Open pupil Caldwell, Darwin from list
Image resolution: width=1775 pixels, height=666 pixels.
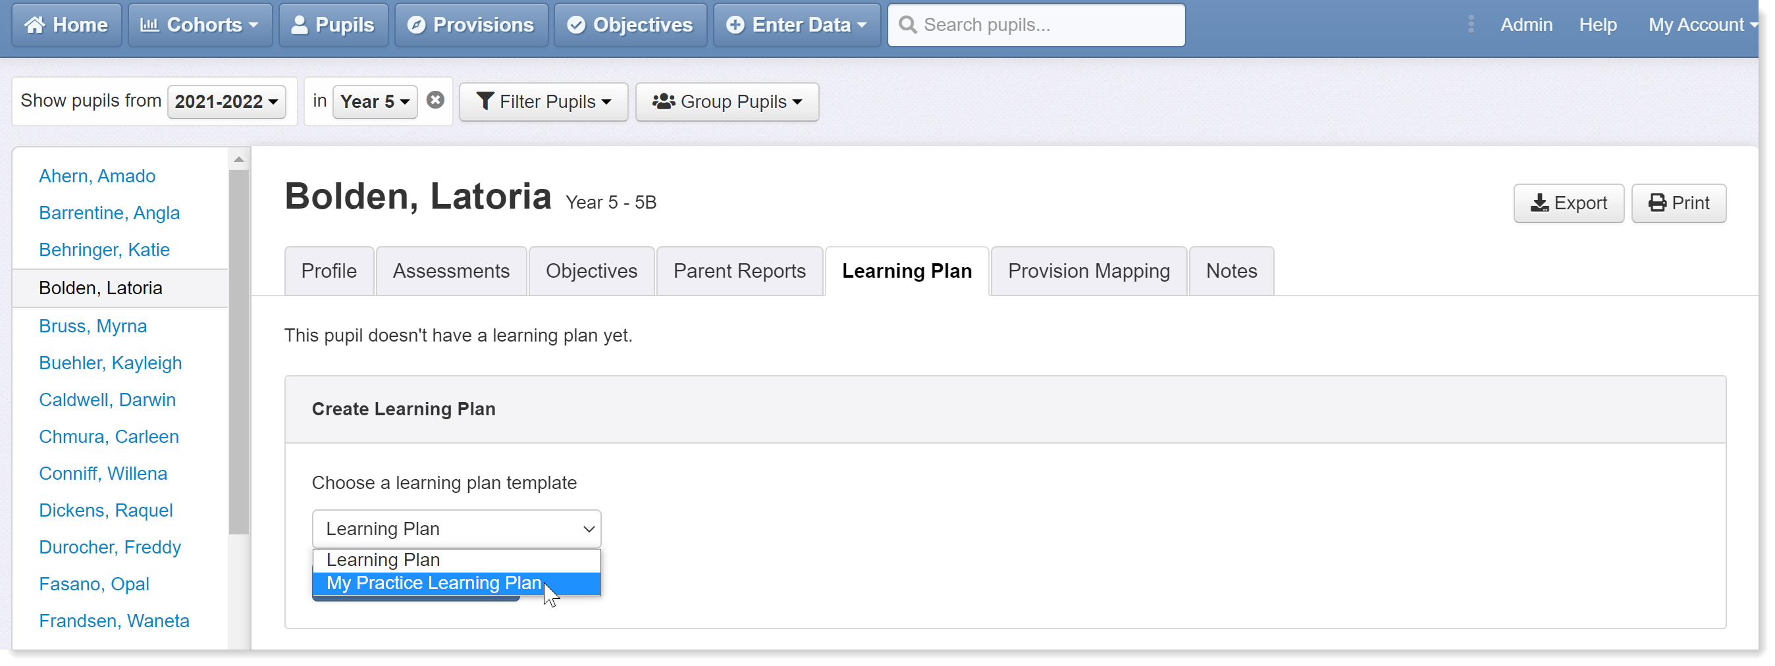pyautogui.click(x=107, y=399)
